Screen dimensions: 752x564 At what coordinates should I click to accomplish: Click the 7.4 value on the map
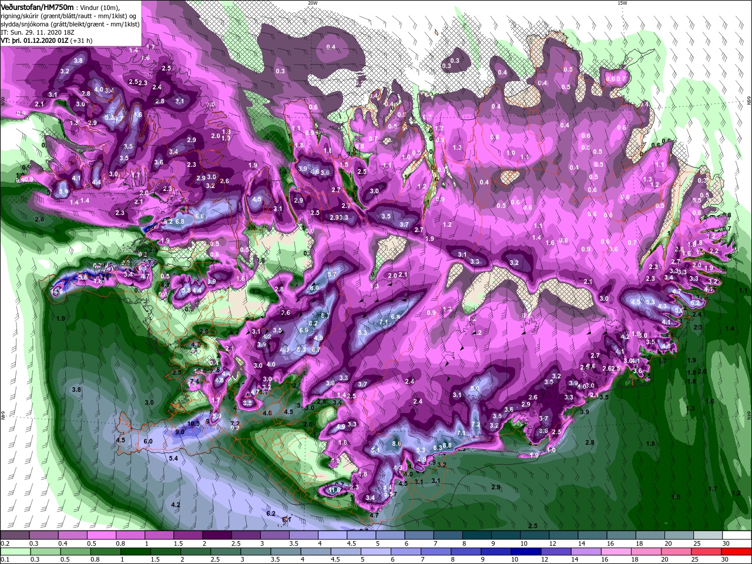194,382
